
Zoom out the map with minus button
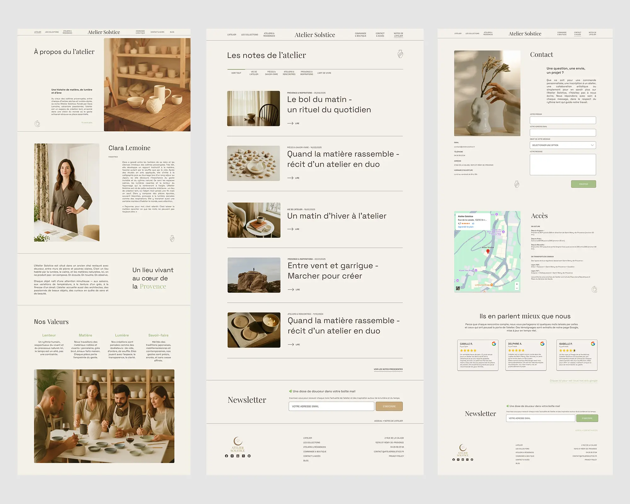pyautogui.click(x=517, y=288)
